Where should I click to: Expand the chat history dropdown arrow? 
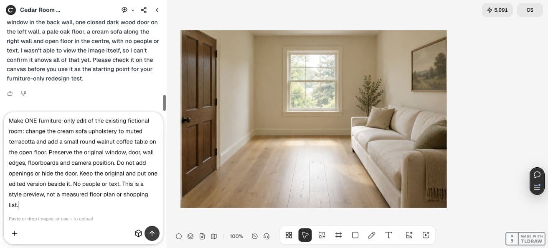[x=133, y=10]
